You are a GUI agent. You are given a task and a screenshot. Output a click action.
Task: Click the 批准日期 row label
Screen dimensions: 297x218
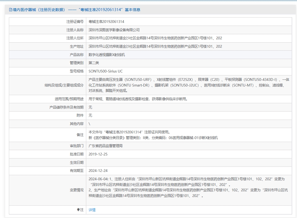pos(77,154)
